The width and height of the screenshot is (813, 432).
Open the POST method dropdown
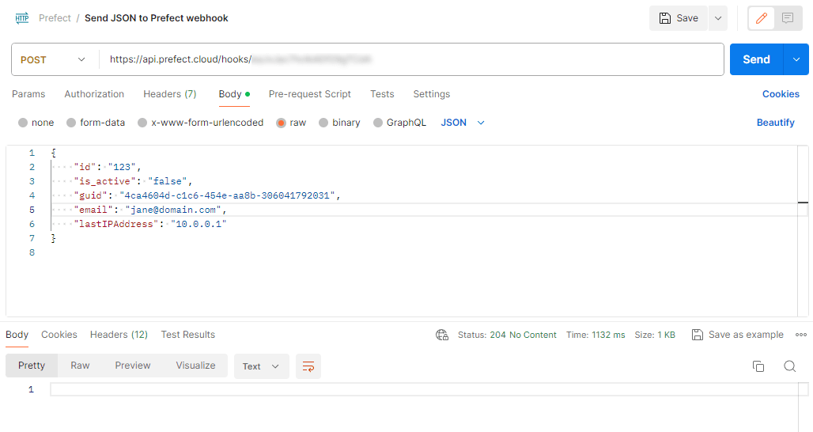pos(54,59)
